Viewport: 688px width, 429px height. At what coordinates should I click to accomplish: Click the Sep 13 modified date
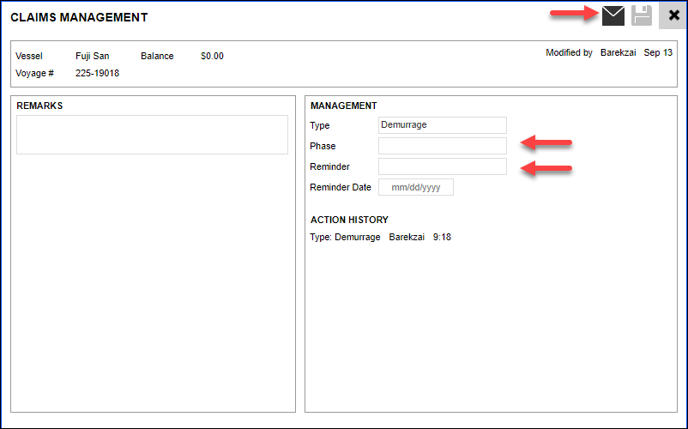pos(658,53)
